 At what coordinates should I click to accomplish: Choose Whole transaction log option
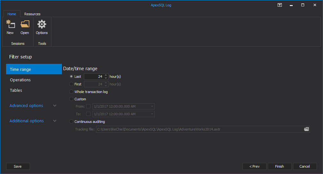71,92
